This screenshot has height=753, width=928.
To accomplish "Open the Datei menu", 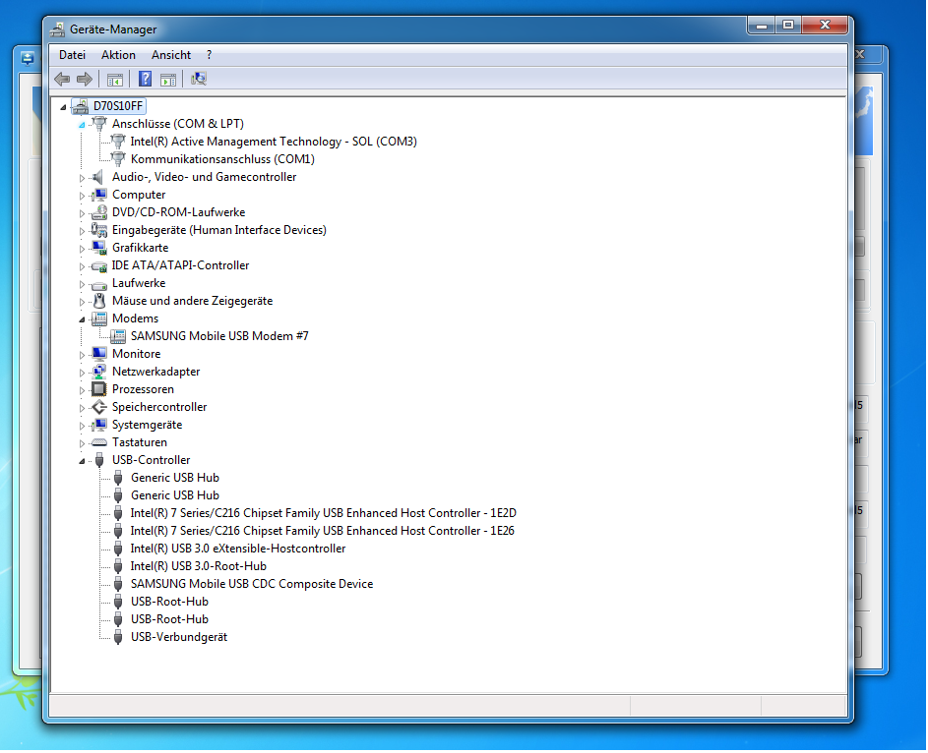I will [72, 55].
